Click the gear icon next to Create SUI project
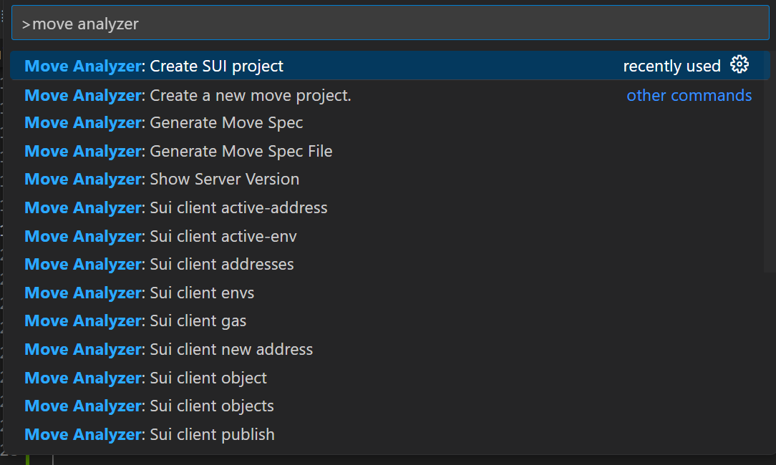This screenshot has height=465, width=776. pyautogui.click(x=739, y=64)
